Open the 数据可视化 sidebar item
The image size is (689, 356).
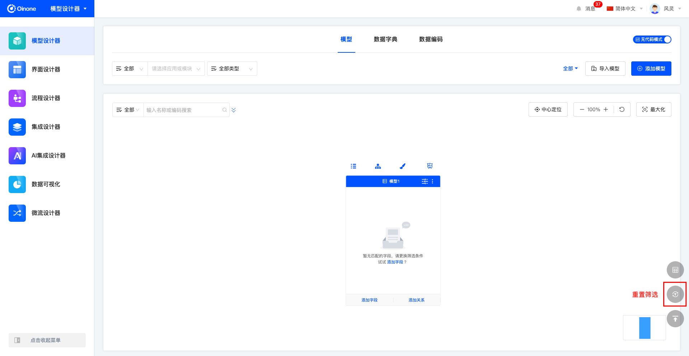(x=47, y=184)
